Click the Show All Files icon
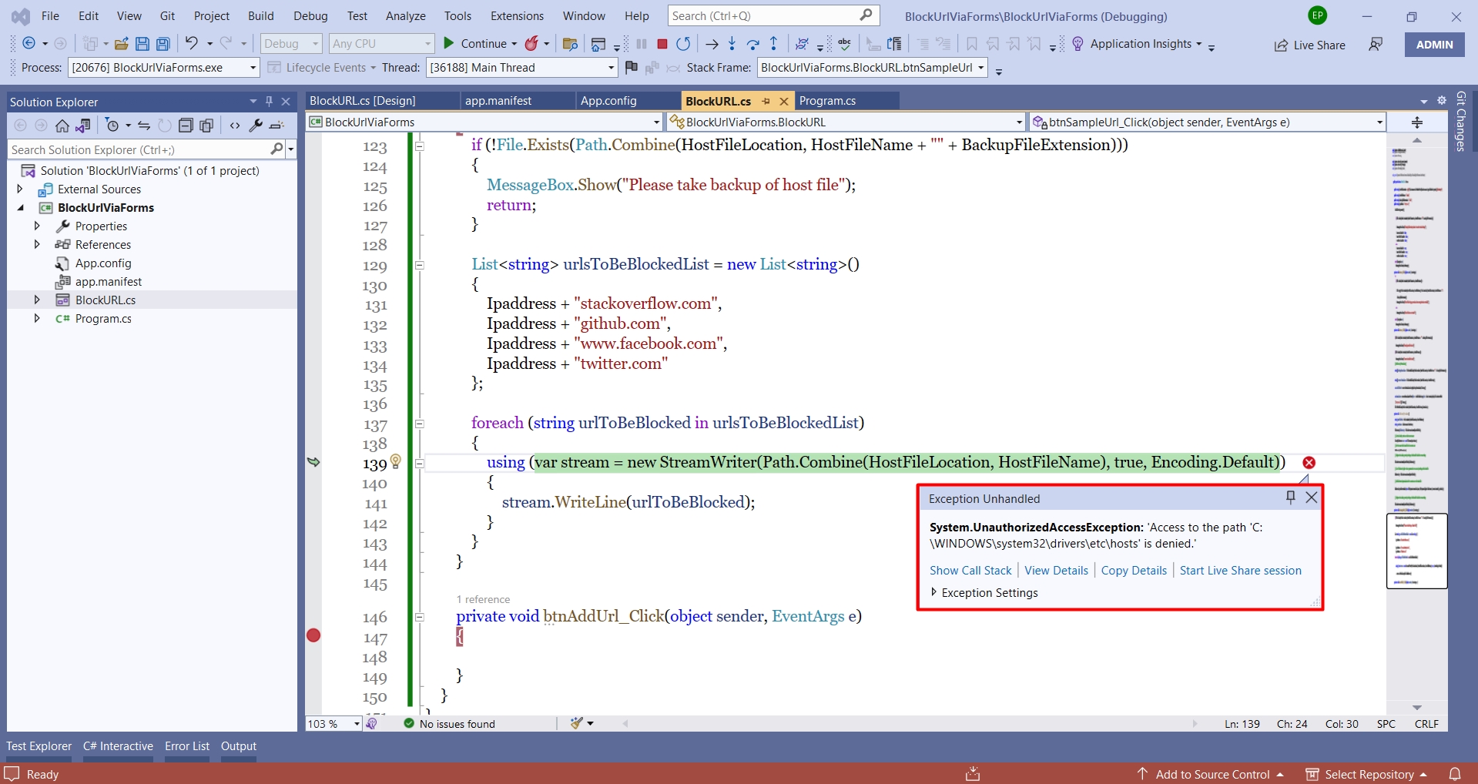1478x784 pixels. pyautogui.click(x=206, y=126)
